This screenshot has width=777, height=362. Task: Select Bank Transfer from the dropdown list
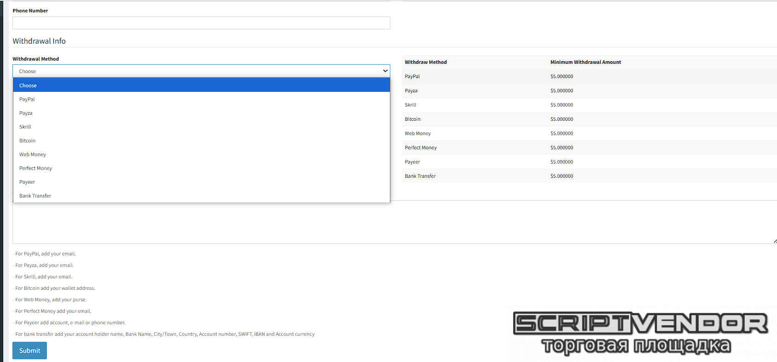[201, 196]
